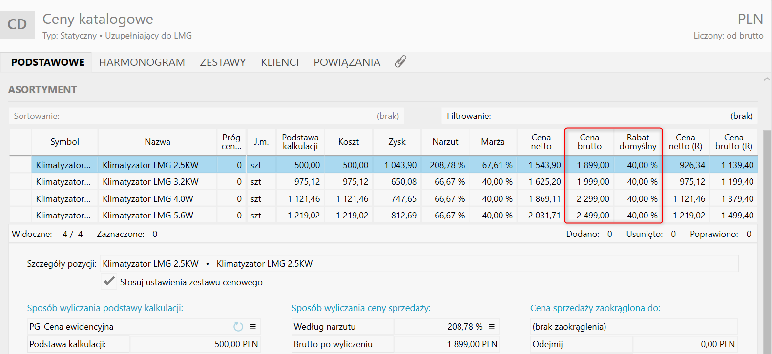Image resolution: width=772 pixels, height=354 pixels.
Task: Click the Cena brutto (R) column header
Action: 734,142
